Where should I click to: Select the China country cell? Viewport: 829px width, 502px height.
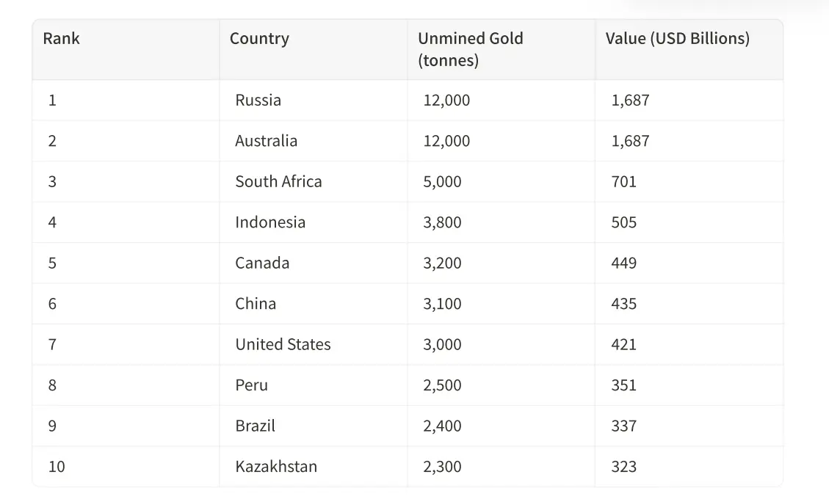coord(256,304)
